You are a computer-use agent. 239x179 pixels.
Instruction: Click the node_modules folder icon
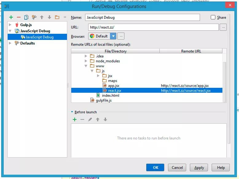click(x=92, y=61)
